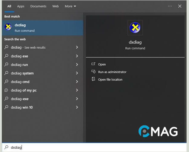Viewport: 189px width, 152px height.
Task: Click the Open file location folder icon
Action: coord(93,79)
